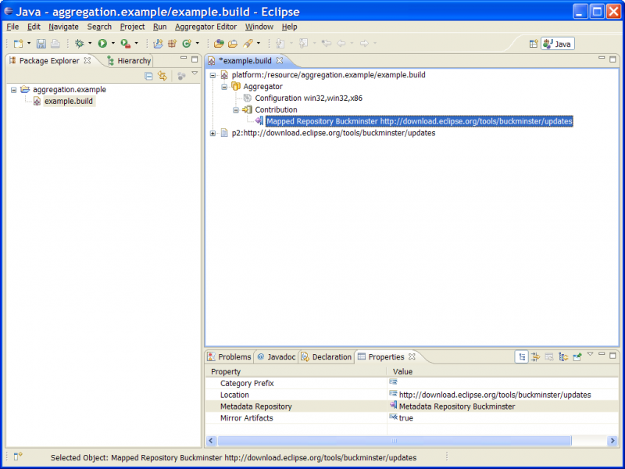
Task: Click the Open Perspective icon
Action: point(534,44)
